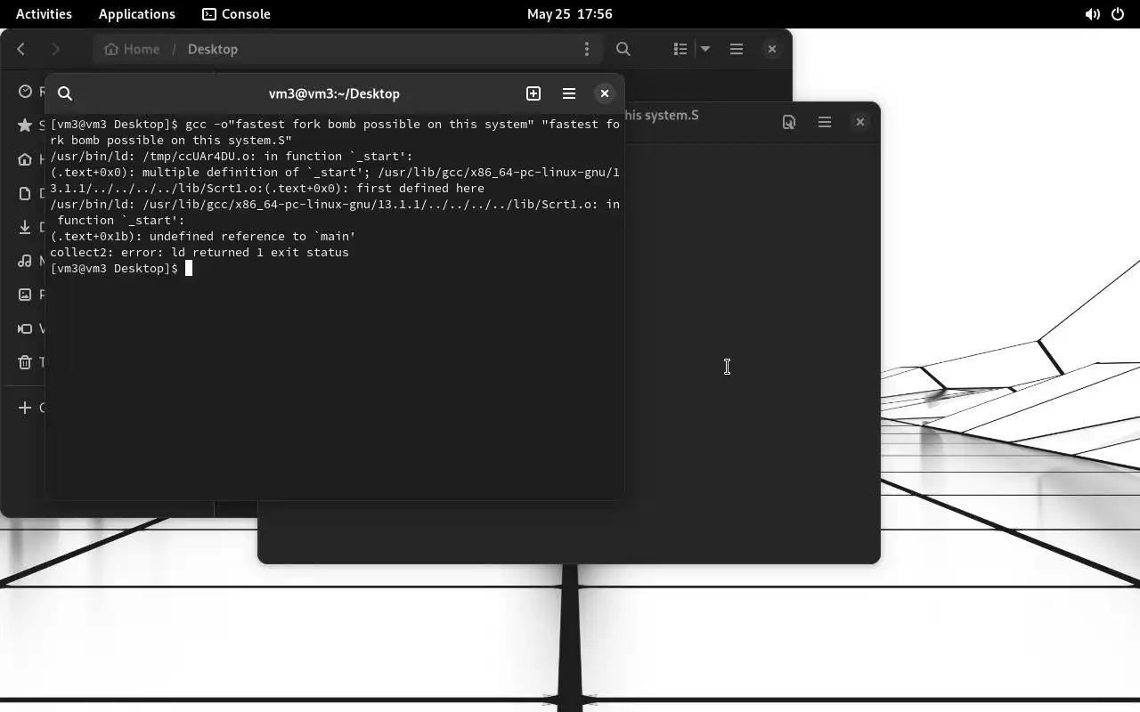The image size is (1140, 712).
Task: Expand the view options dropdown in Files
Action: pyautogui.click(x=705, y=49)
